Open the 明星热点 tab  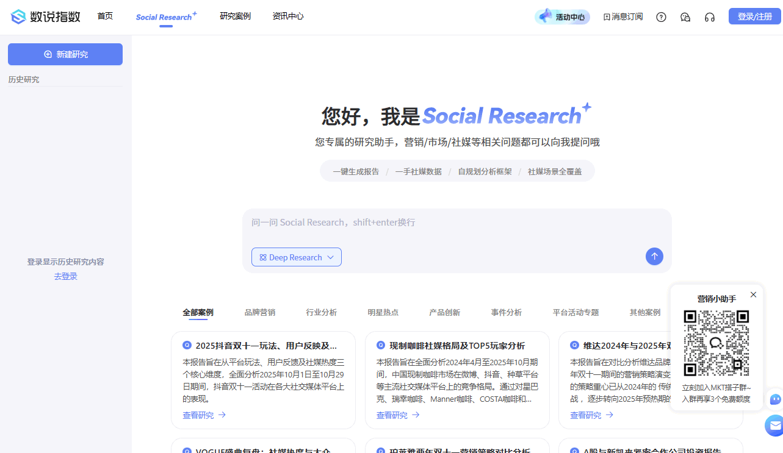point(383,312)
